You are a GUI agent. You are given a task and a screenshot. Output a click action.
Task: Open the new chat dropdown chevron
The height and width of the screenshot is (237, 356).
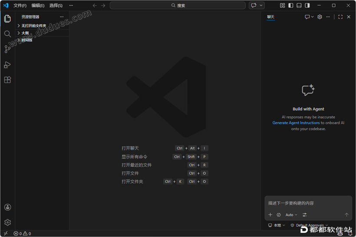pos(313,17)
